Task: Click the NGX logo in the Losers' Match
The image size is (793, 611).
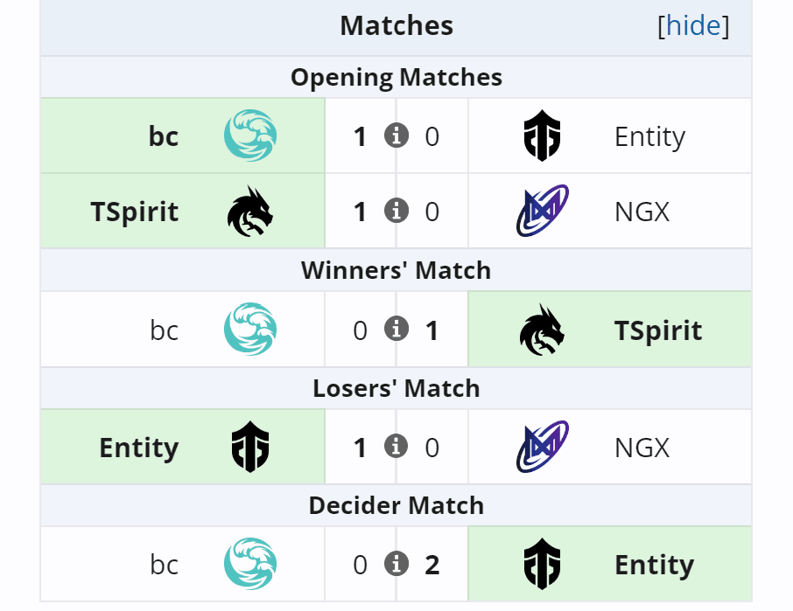Action: tap(543, 447)
